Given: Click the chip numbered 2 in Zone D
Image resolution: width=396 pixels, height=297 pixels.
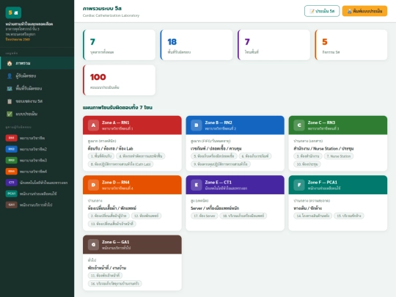Looking at the screenshot, I should pos(109,216).
